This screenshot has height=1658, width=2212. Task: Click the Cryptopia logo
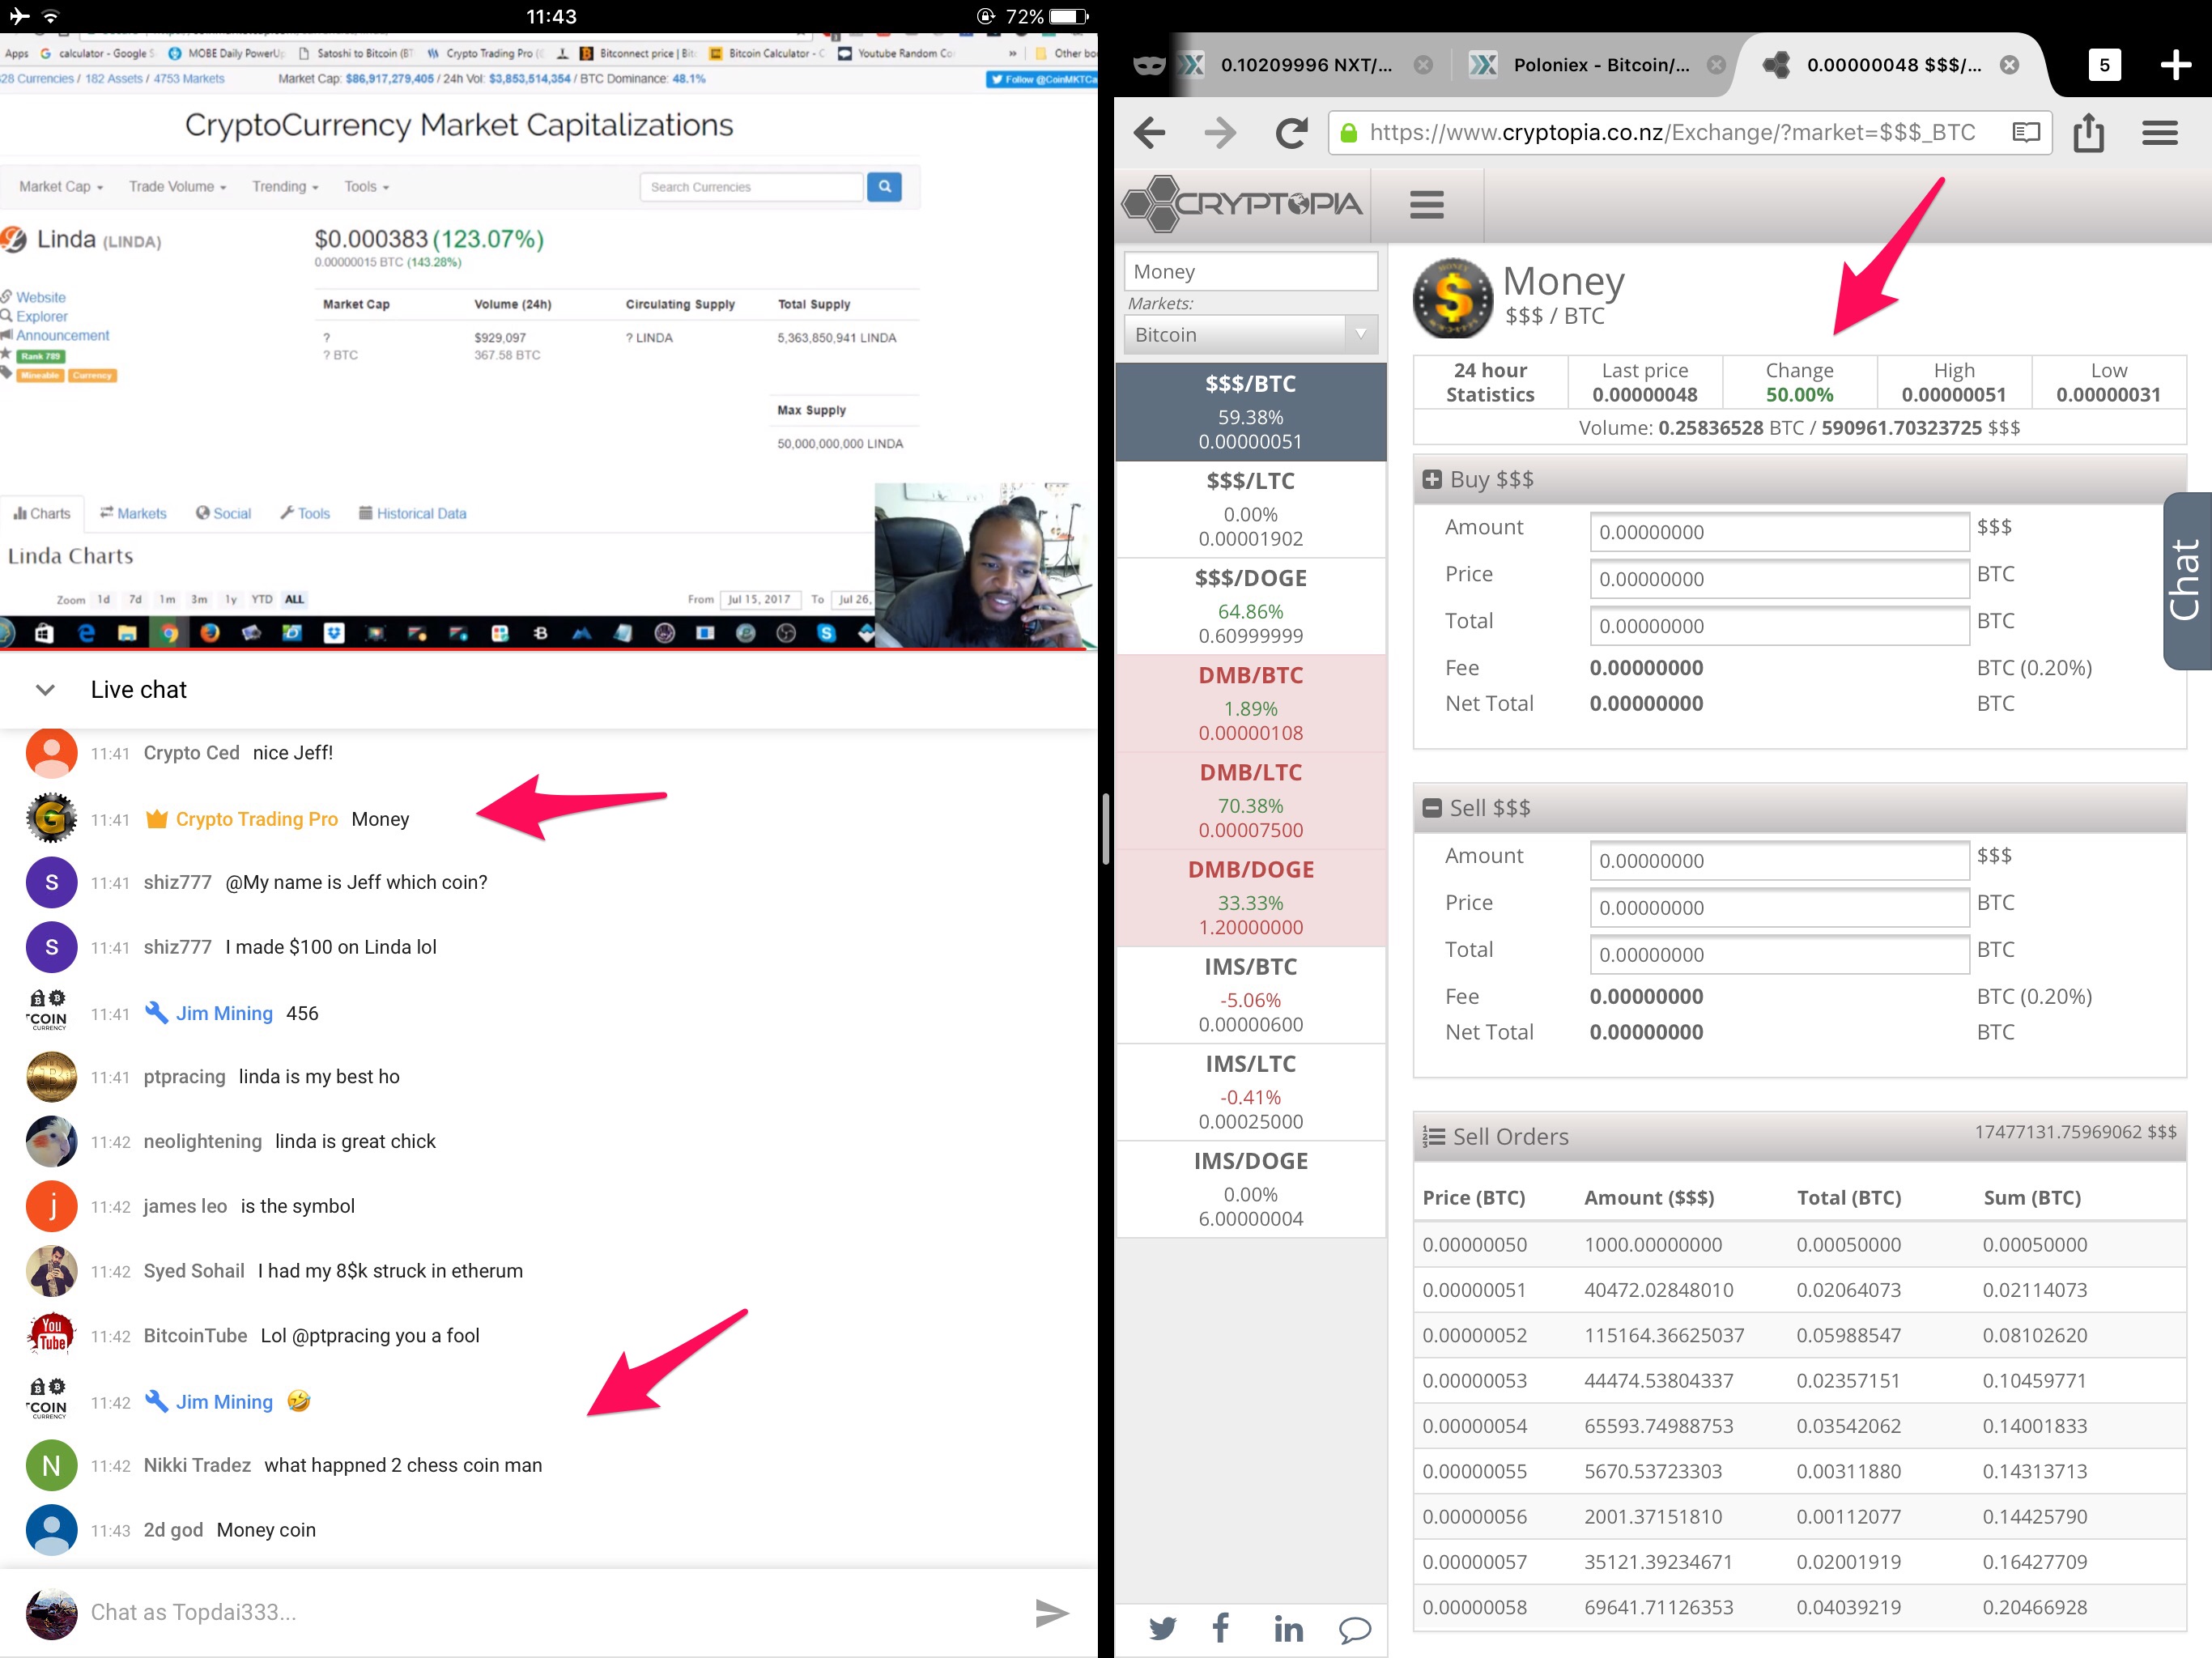[x=1242, y=204]
